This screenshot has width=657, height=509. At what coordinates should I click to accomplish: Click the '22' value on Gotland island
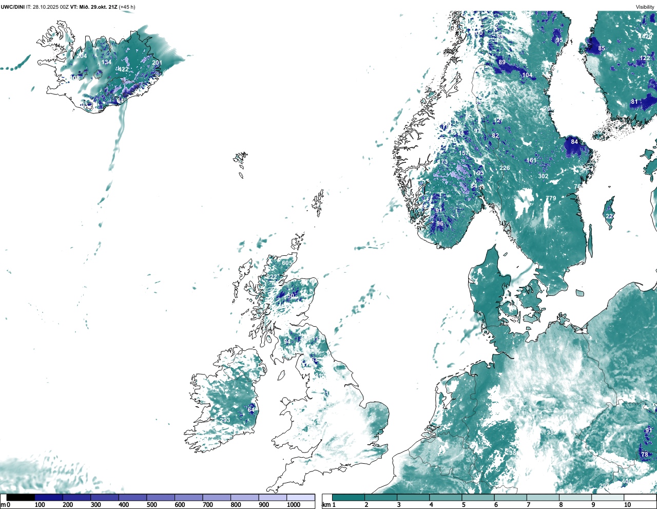point(609,216)
